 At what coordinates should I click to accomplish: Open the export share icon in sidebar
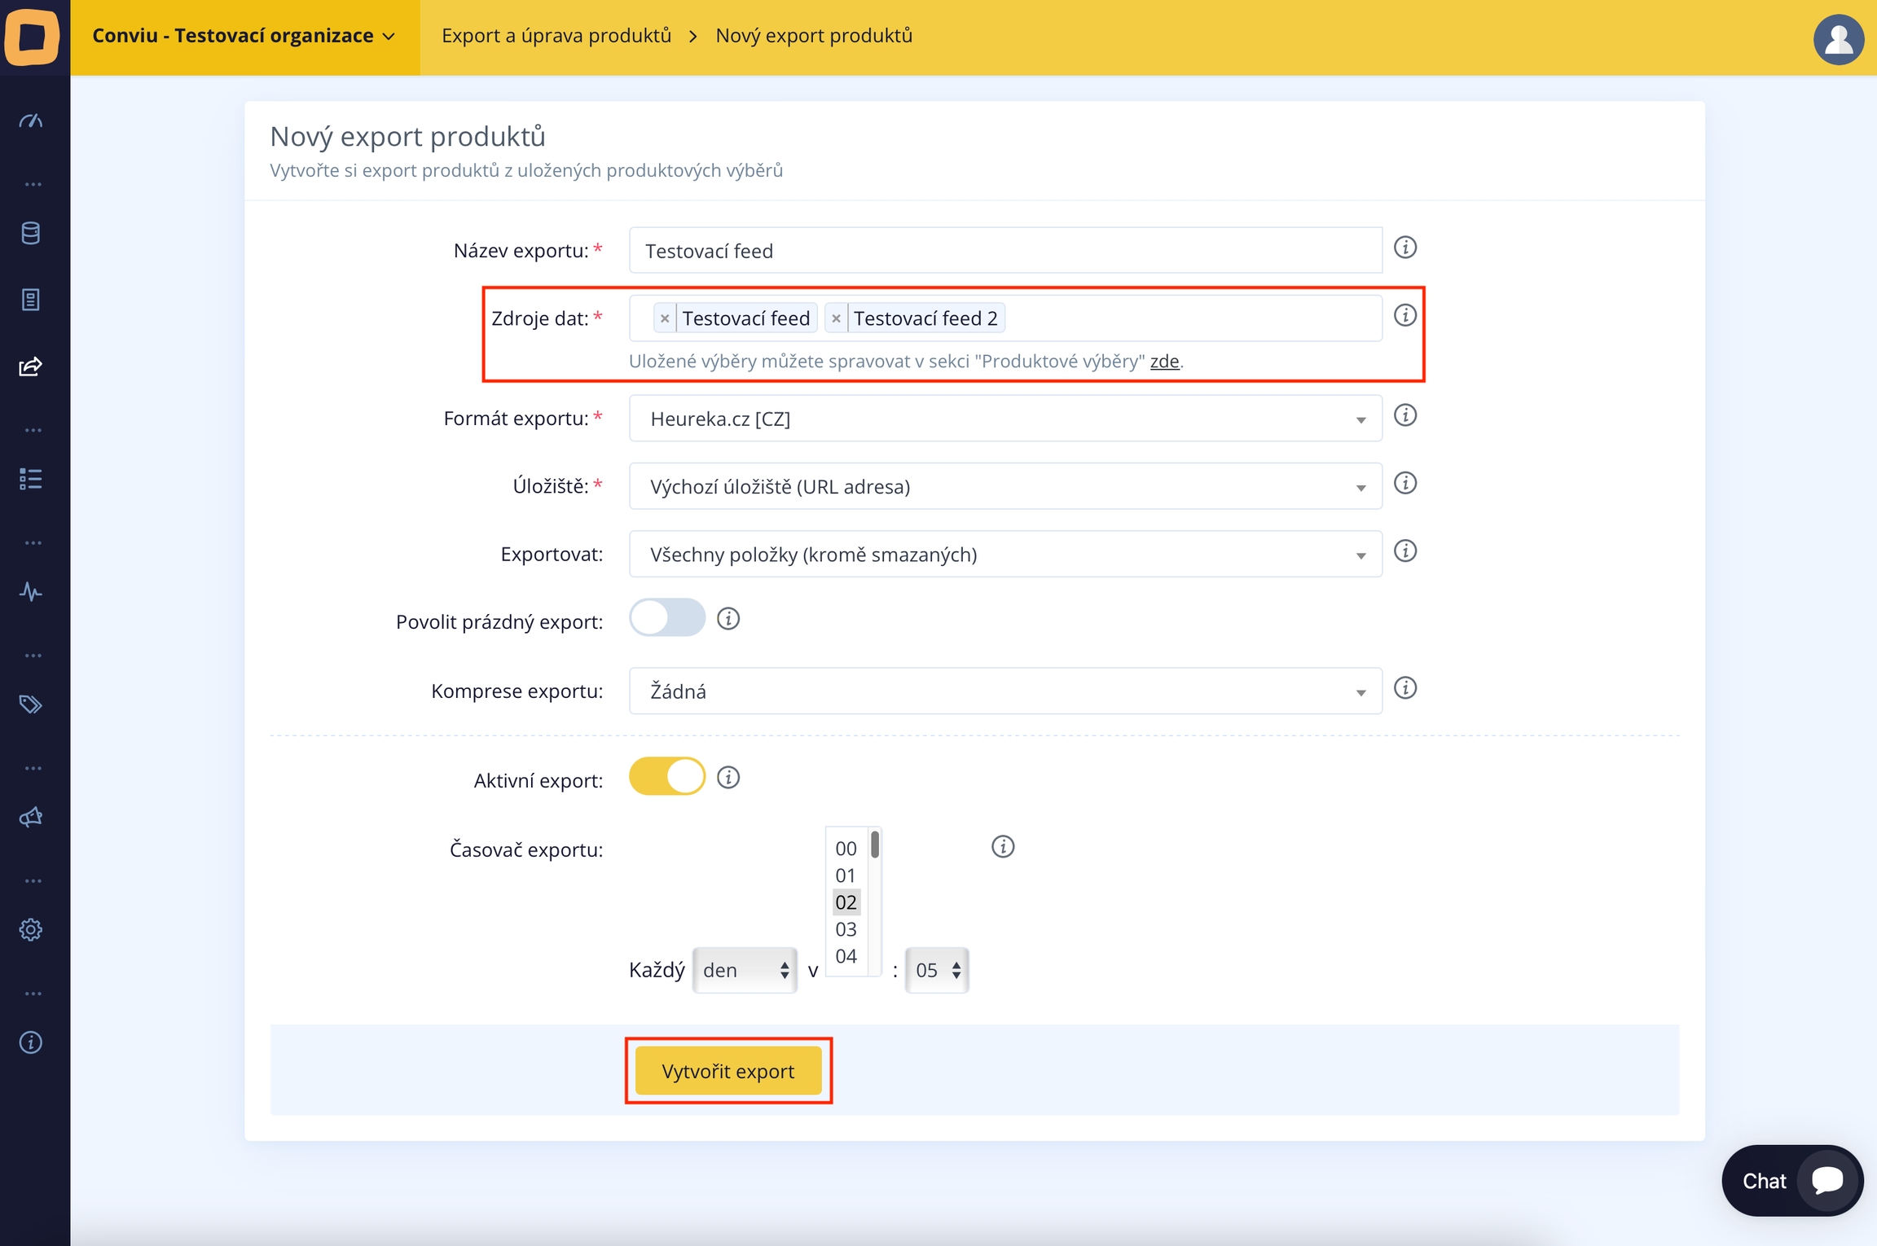click(31, 366)
